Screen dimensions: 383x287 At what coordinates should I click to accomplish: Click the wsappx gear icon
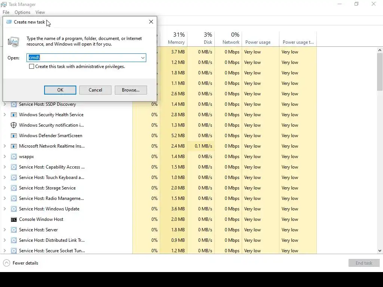pos(14,157)
